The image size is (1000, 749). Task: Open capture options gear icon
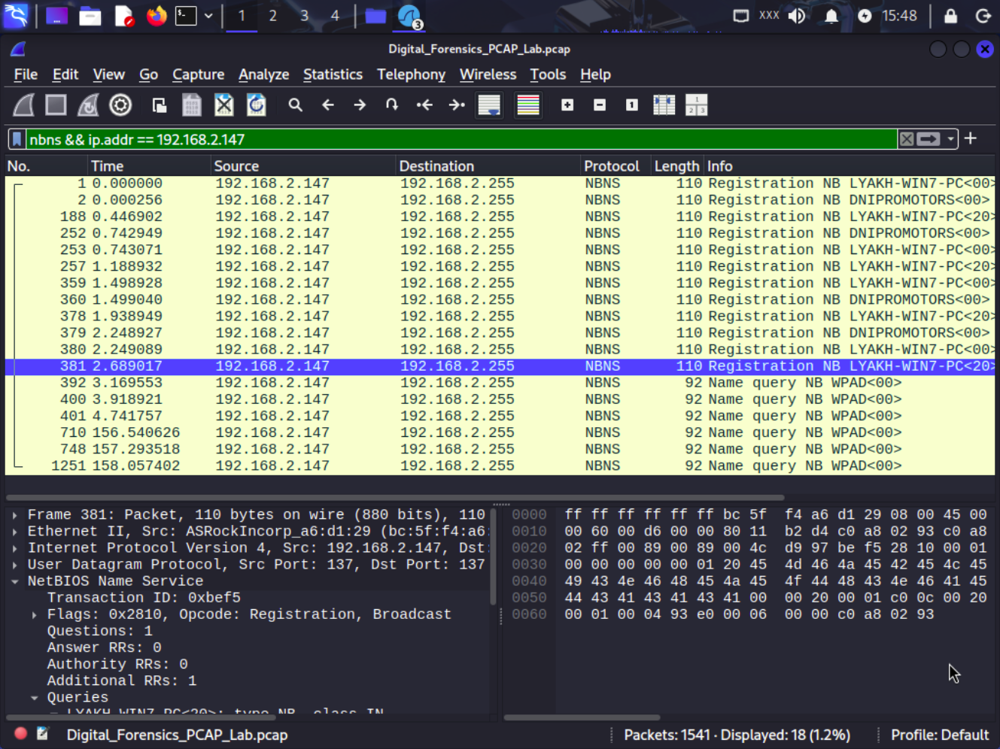click(120, 105)
